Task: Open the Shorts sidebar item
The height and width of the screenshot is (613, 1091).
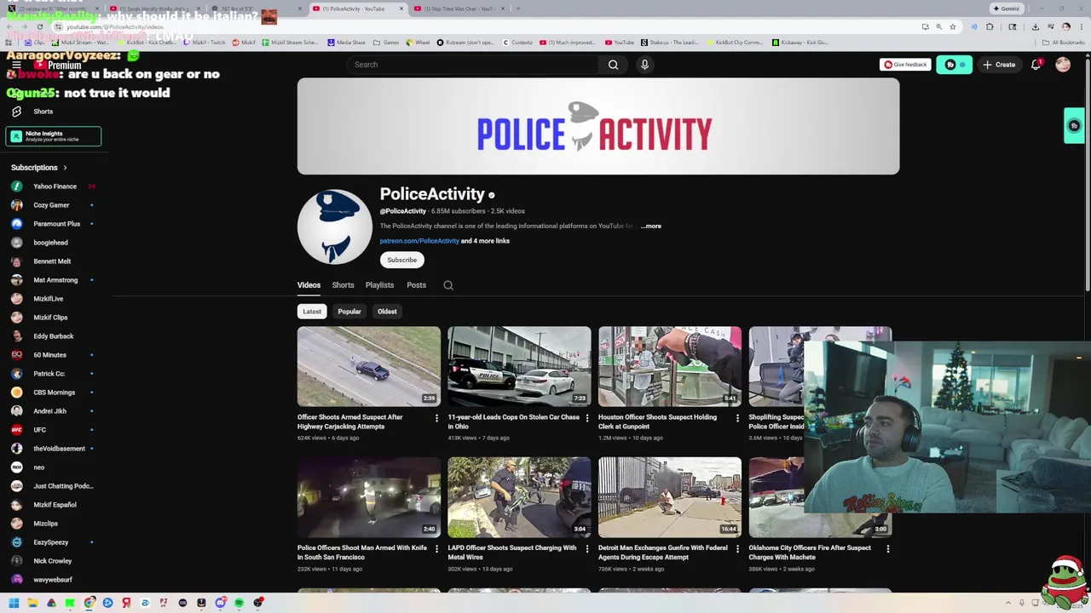Action: (x=43, y=112)
